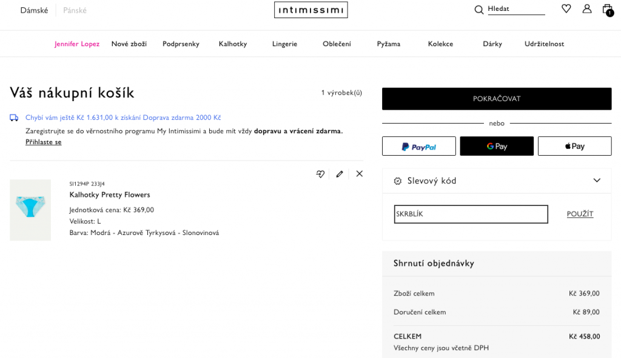Open the Kalhotky Pretty Flowers product thumbnail

point(30,210)
